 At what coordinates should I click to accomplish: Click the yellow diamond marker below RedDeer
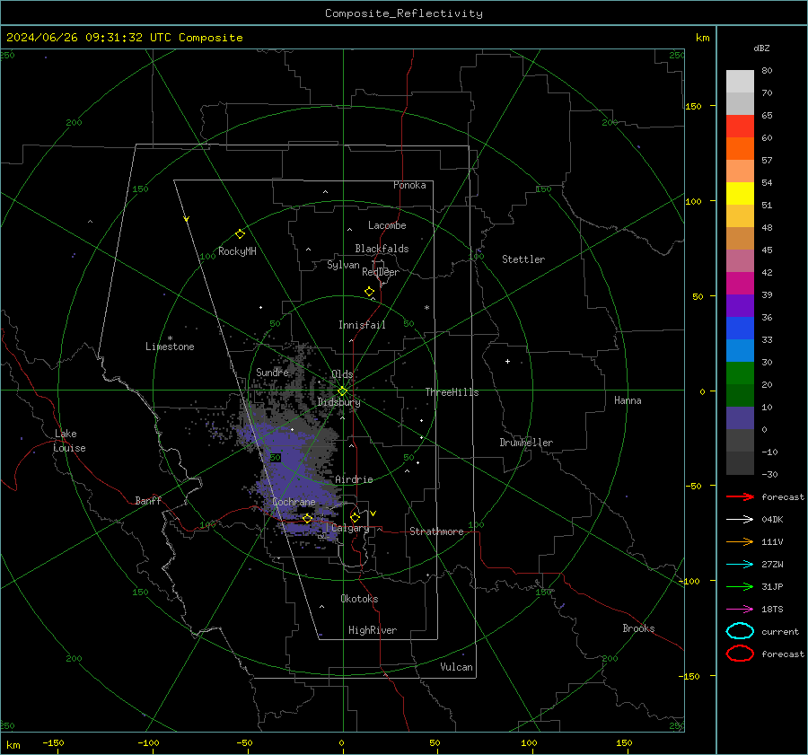369,292
